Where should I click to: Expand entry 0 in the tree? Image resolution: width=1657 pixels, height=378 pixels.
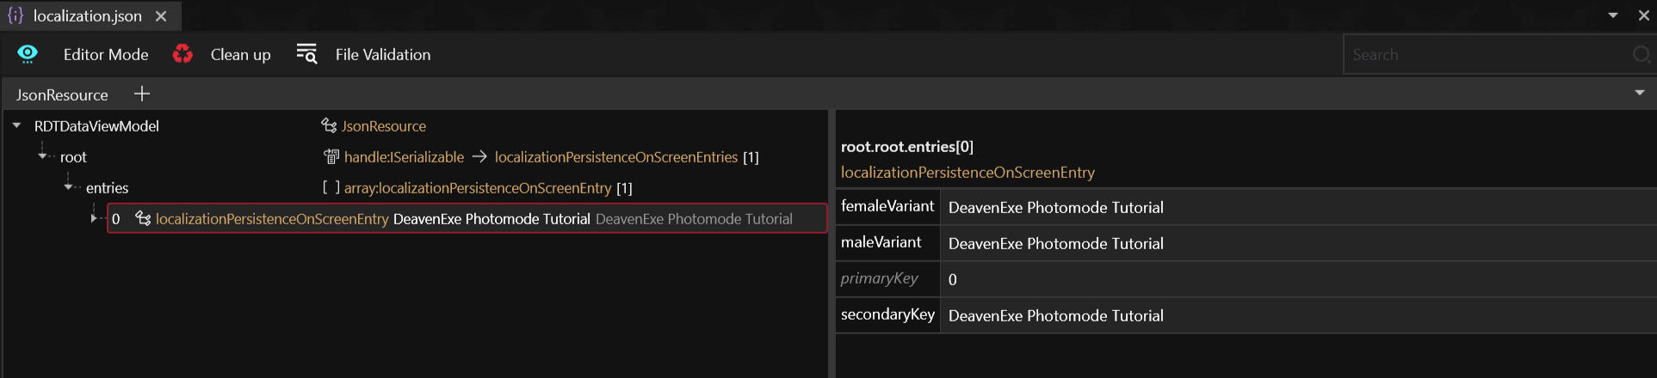94,218
